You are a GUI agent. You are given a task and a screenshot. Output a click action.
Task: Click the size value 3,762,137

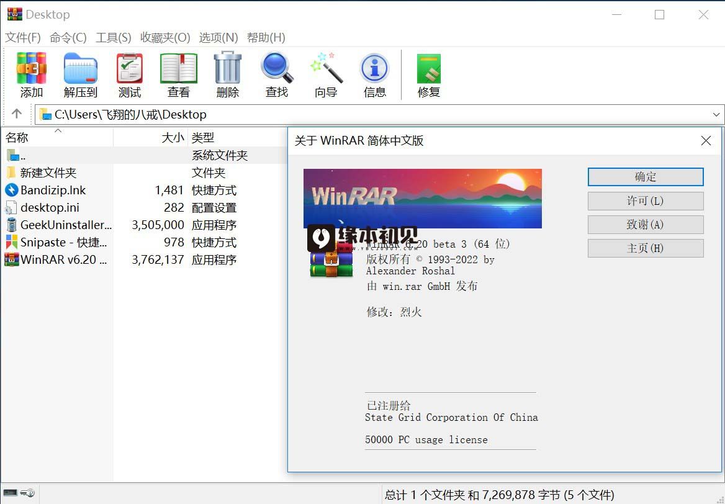158,259
